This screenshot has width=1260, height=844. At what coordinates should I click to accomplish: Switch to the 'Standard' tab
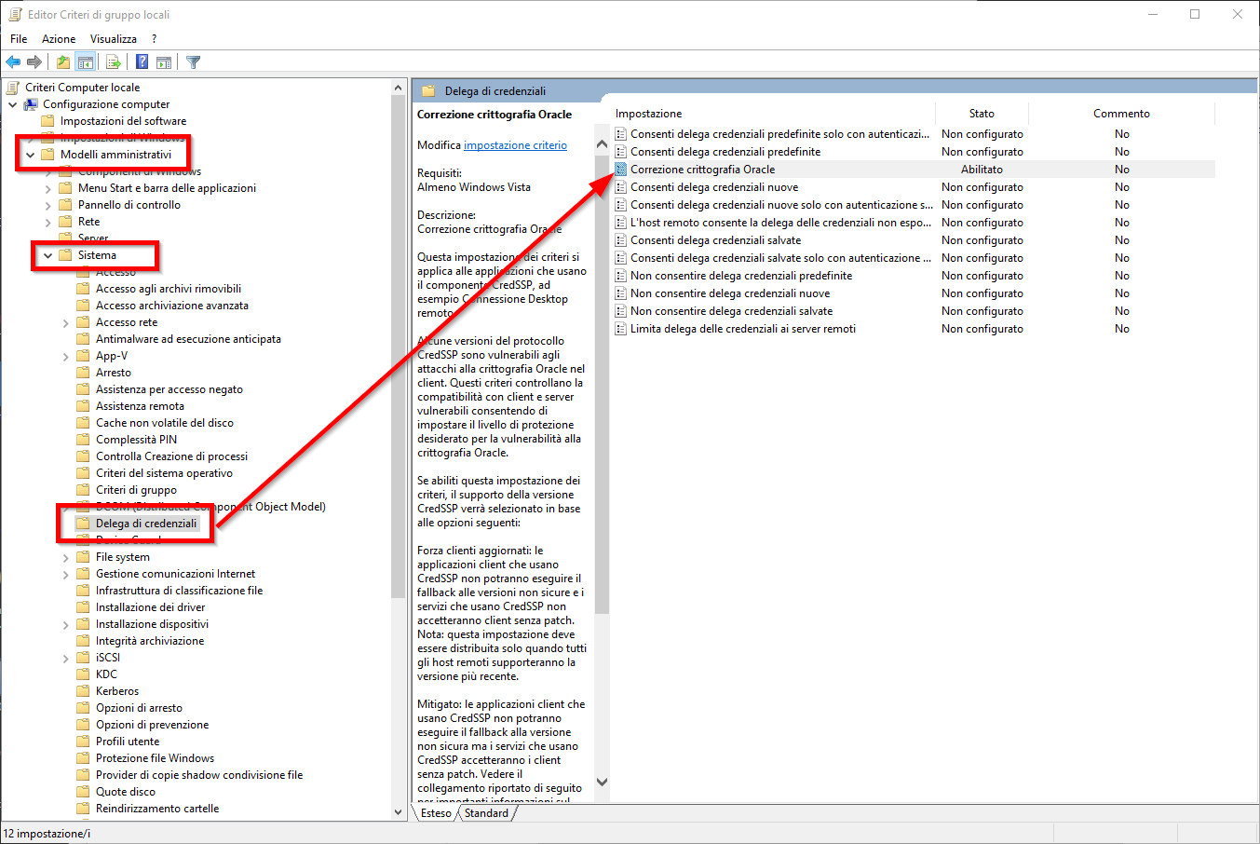click(x=485, y=812)
